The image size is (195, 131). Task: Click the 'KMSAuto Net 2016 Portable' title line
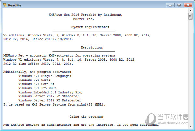85,15
